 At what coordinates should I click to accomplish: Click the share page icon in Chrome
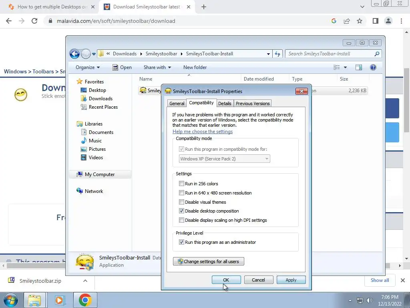click(347, 21)
